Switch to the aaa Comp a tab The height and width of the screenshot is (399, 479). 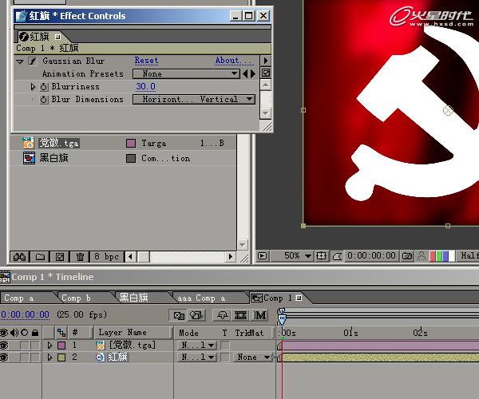pos(202,298)
